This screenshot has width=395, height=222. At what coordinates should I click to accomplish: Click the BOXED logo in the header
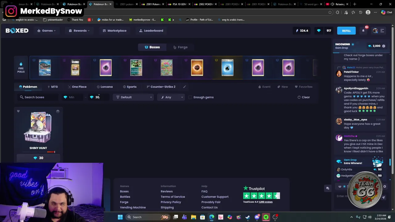(17, 31)
